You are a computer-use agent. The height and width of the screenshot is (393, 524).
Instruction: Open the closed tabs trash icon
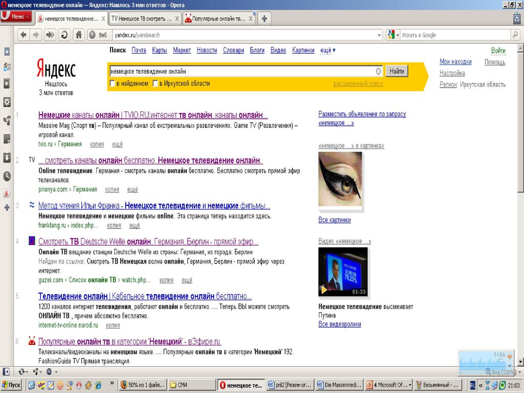tap(517, 18)
